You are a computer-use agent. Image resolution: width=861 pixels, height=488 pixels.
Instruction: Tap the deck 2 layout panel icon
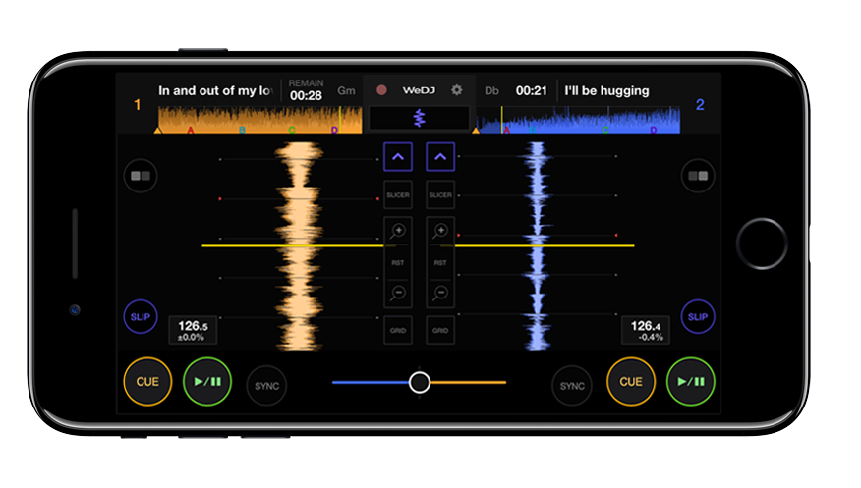[x=699, y=177]
